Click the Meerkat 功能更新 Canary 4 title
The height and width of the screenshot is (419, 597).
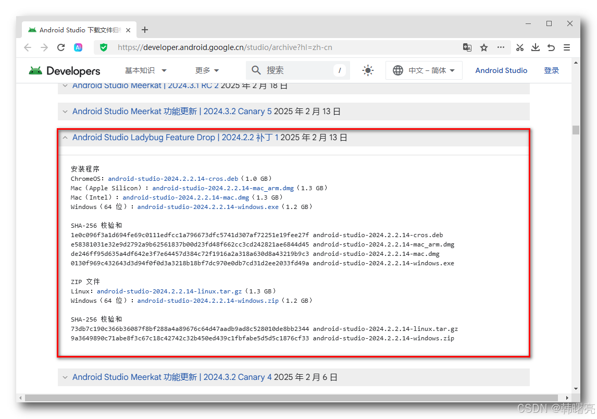click(x=172, y=377)
